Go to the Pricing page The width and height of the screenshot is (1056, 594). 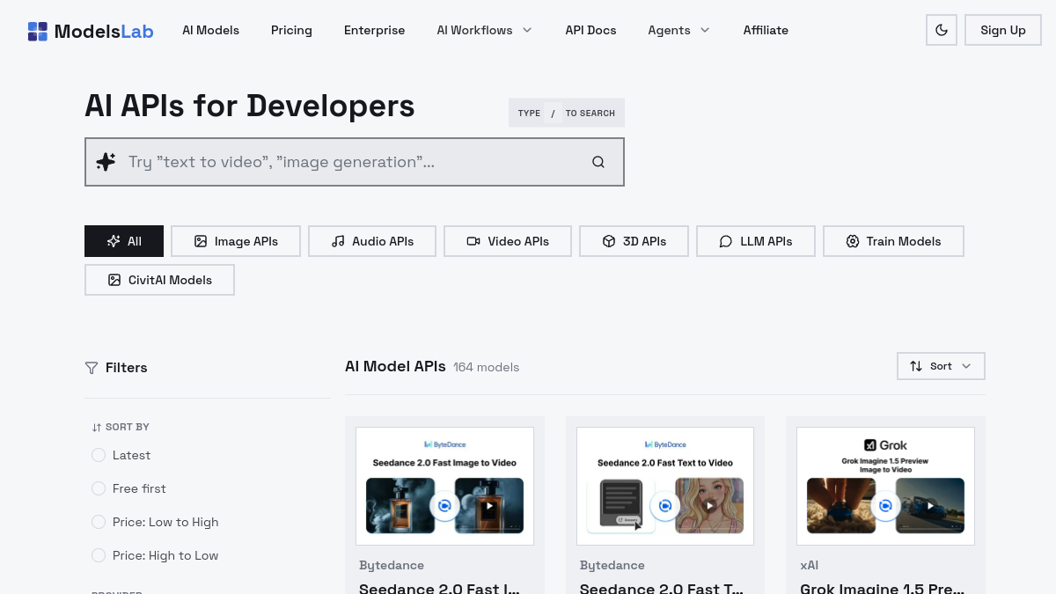(x=291, y=30)
